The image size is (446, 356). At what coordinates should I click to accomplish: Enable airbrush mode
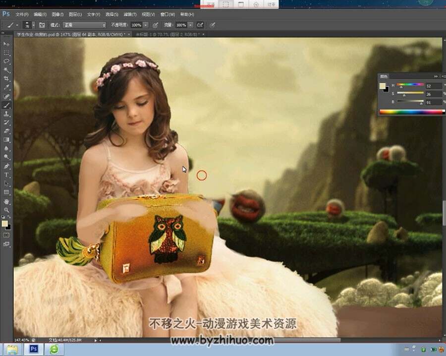pos(200,25)
